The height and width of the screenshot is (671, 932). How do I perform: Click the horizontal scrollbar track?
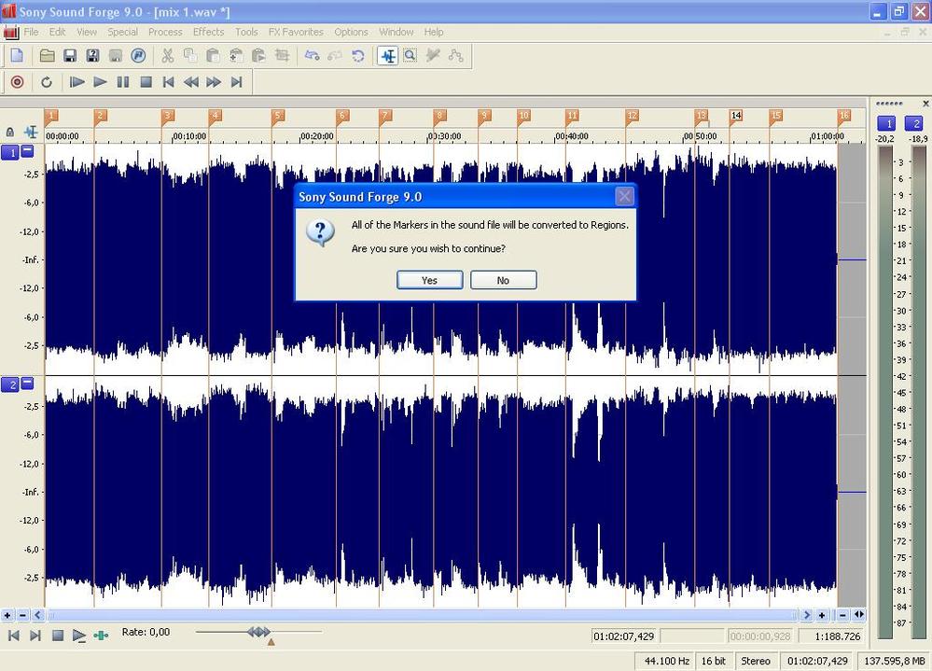click(422, 615)
